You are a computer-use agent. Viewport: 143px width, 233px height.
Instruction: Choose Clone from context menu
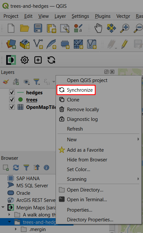pyautogui.click(x=98, y=99)
